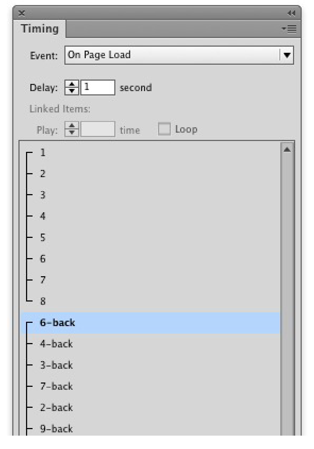Screen dimensions: 314x449
Task: Click the Delay value input field
Action: (98, 88)
